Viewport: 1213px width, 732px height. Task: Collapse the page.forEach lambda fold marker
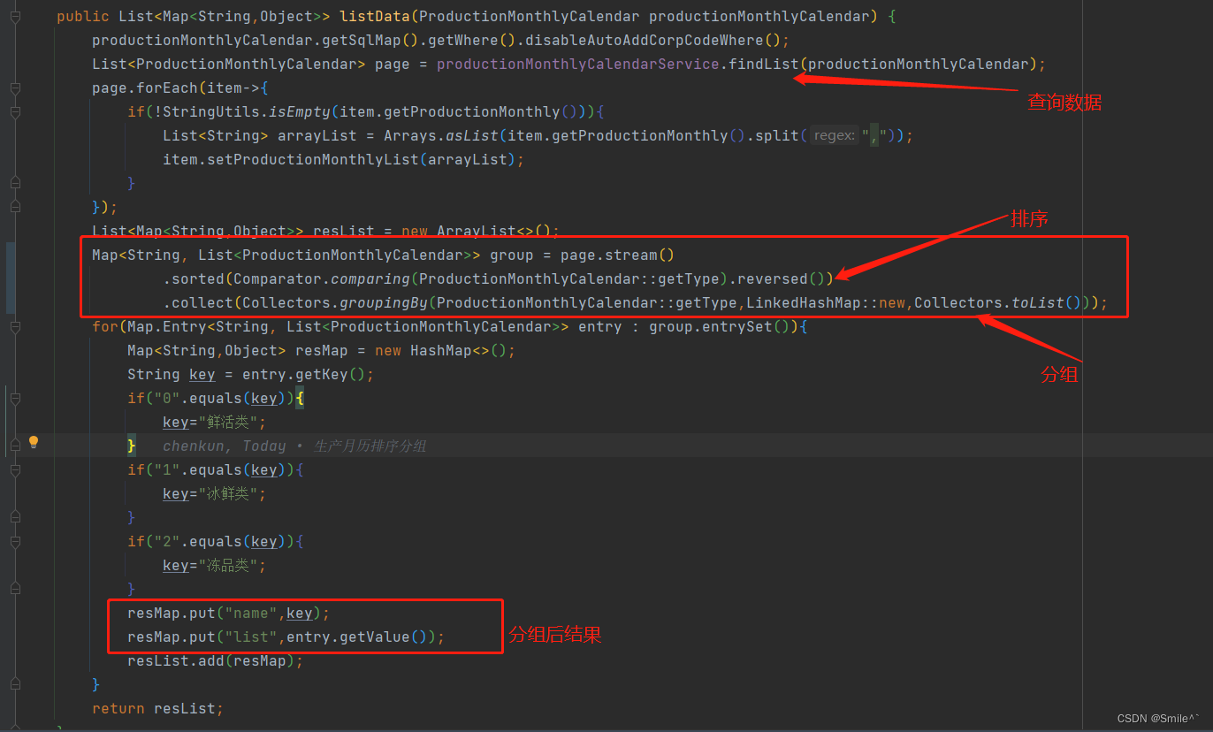(x=15, y=88)
